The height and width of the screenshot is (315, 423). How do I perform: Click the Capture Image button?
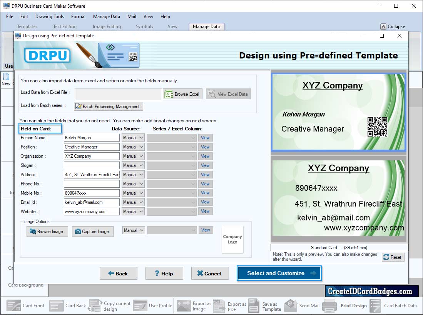(92, 232)
